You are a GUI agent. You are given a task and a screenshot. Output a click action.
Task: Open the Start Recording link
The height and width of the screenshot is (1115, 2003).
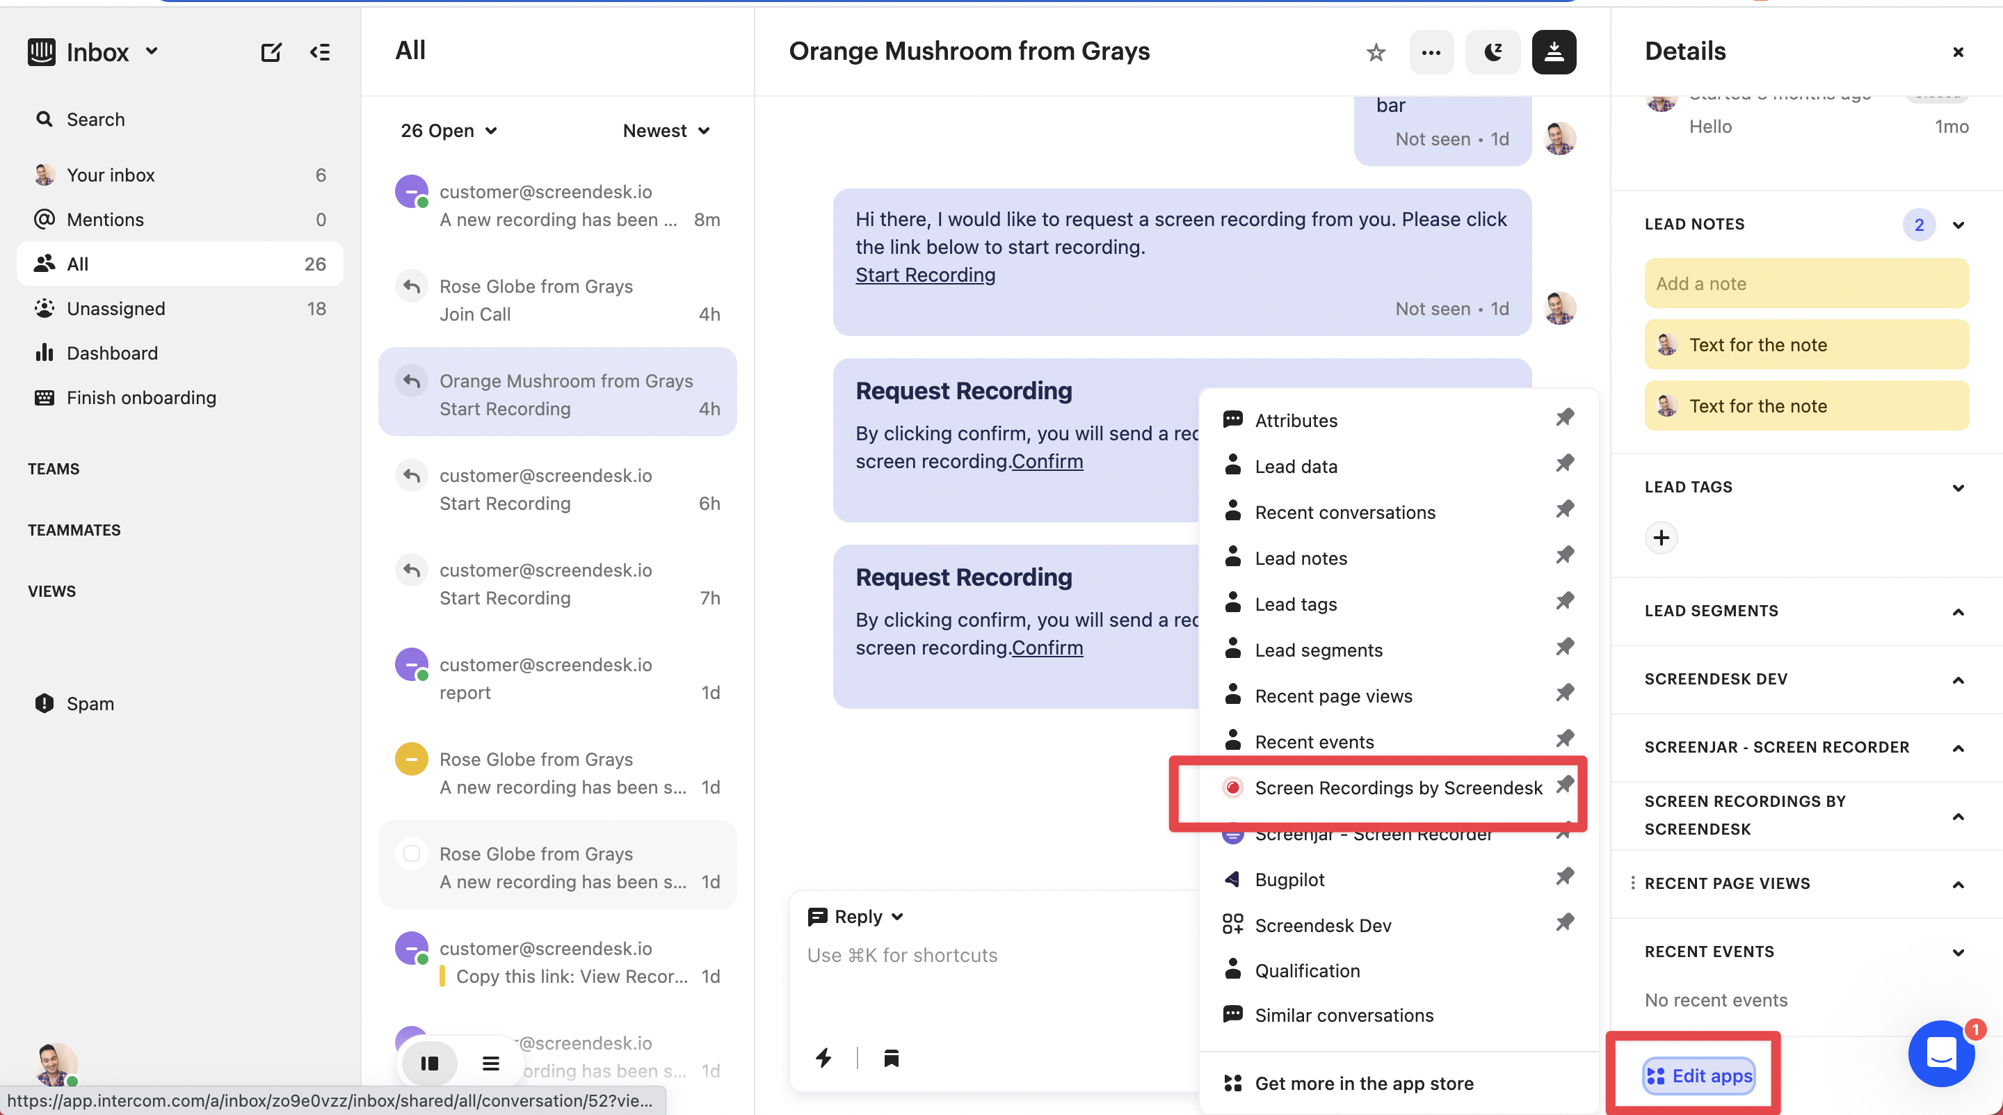click(x=924, y=275)
